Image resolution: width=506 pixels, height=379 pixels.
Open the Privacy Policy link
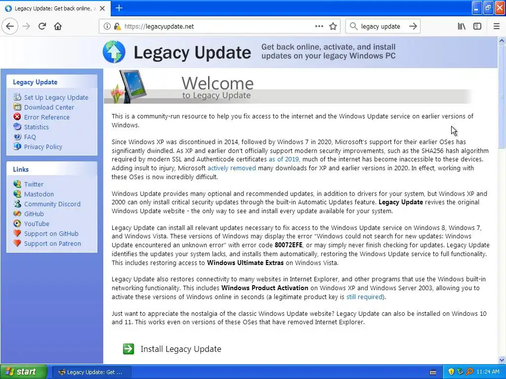click(43, 147)
